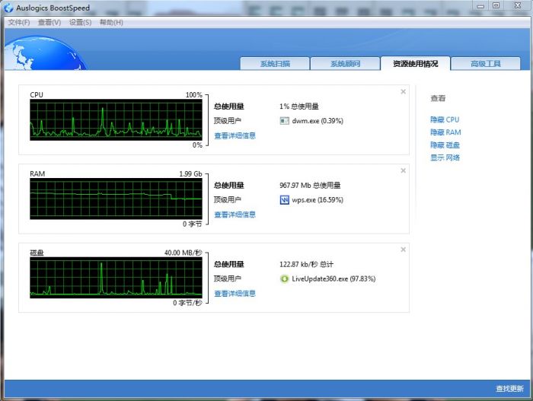The width and height of the screenshot is (533, 401).
Task: Open the 文件(F) menu
Action: 19,22
